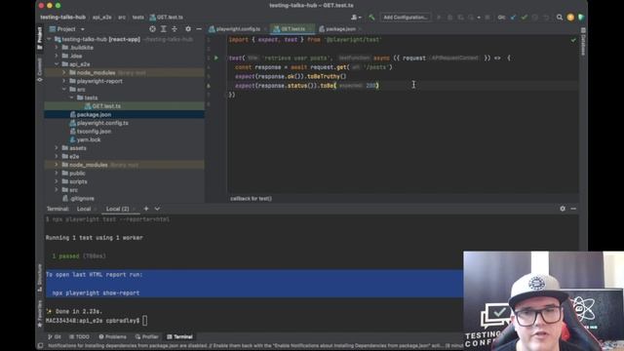Click the status bar tool windows icon

tap(40, 346)
